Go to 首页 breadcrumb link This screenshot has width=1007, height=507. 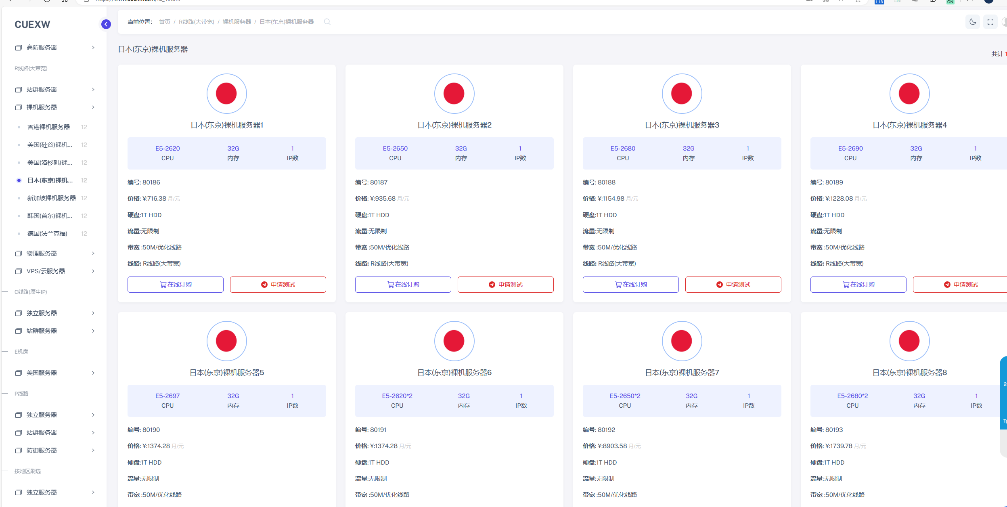pos(165,22)
